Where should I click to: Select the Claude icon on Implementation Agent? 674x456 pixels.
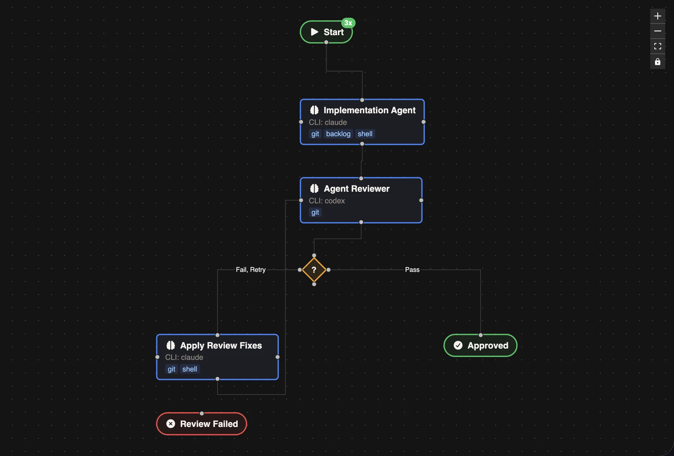tap(314, 110)
